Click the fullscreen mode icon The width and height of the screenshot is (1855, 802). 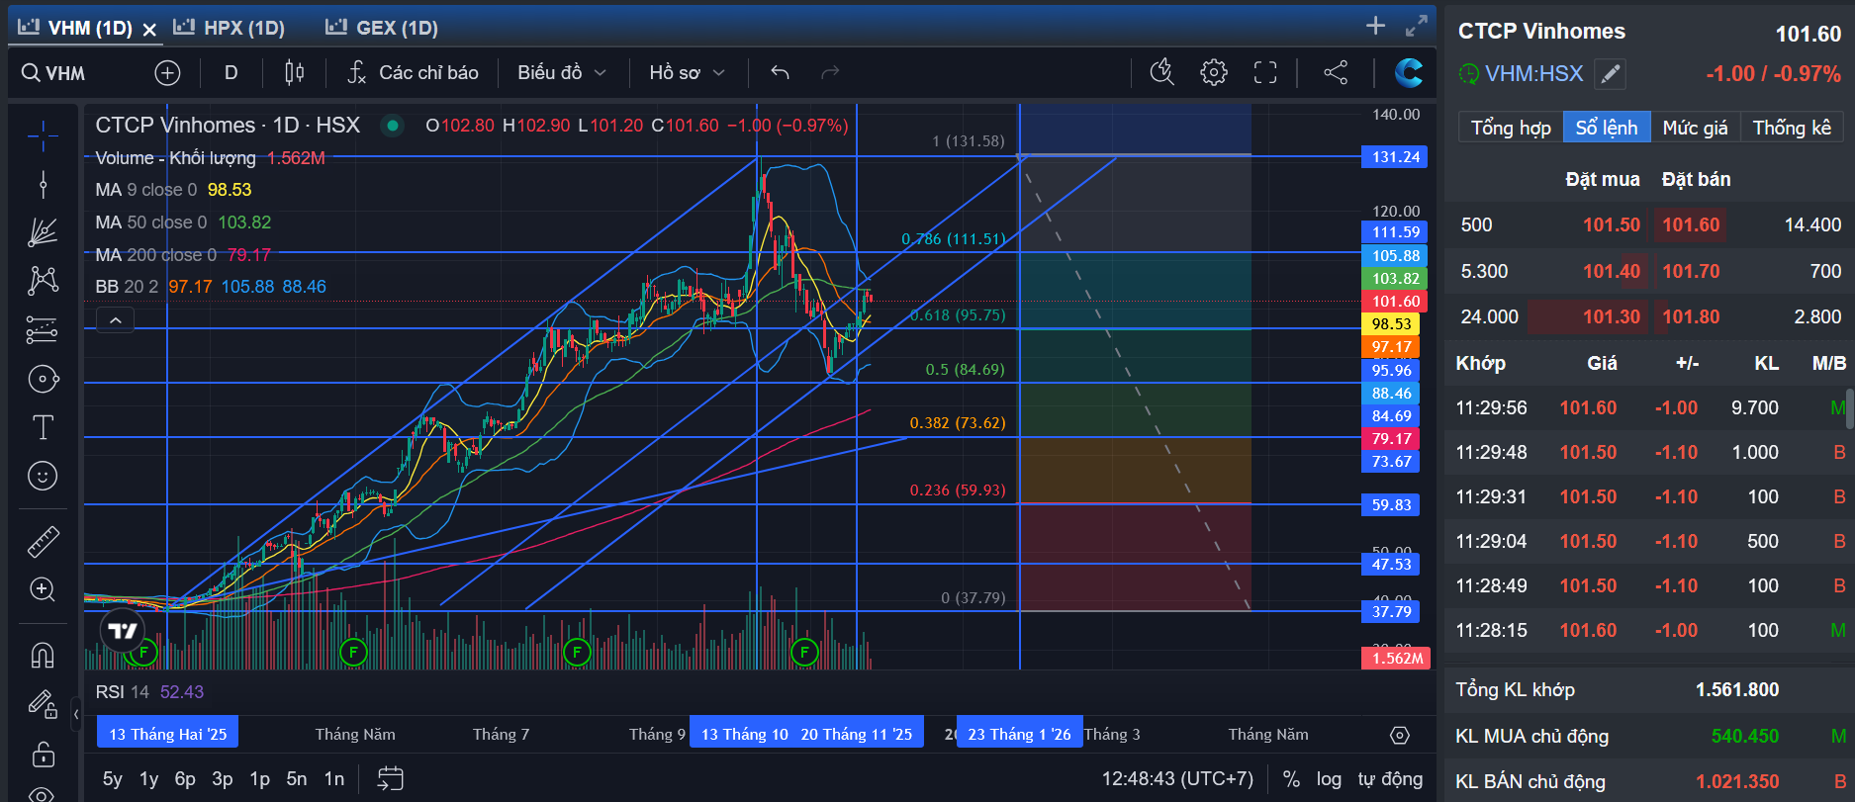point(1265,72)
